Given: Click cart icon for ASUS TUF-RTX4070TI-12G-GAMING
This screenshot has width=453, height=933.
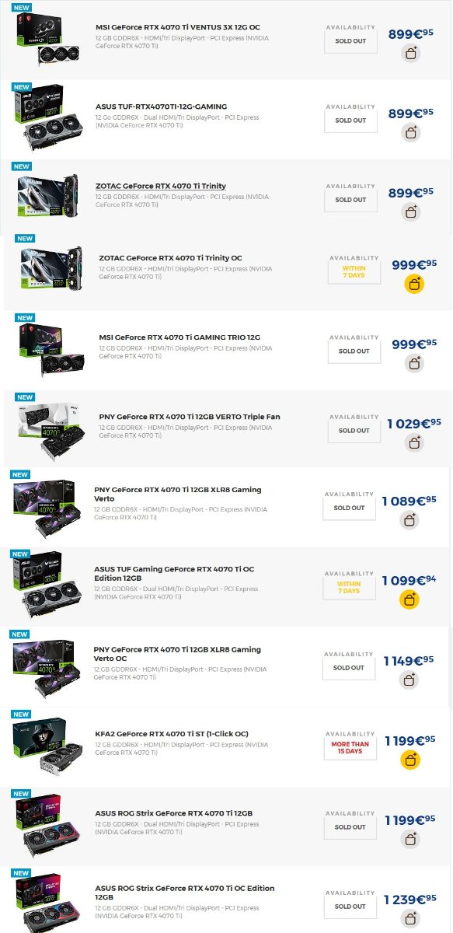Looking at the screenshot, I should coord(411,133).
